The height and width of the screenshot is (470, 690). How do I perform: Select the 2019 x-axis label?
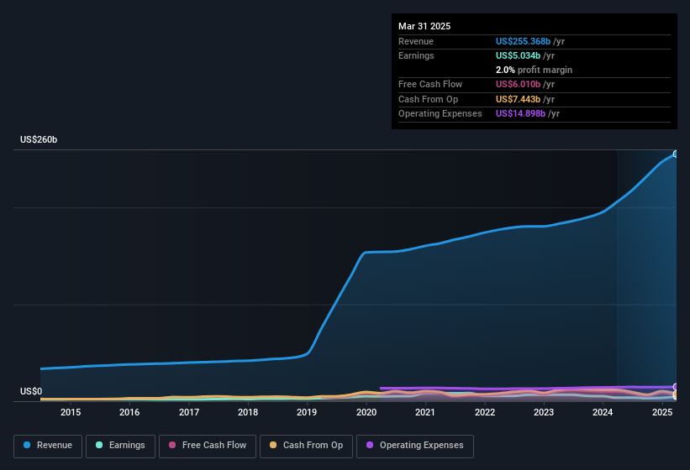pyautogui.click(x=307, y=412)
